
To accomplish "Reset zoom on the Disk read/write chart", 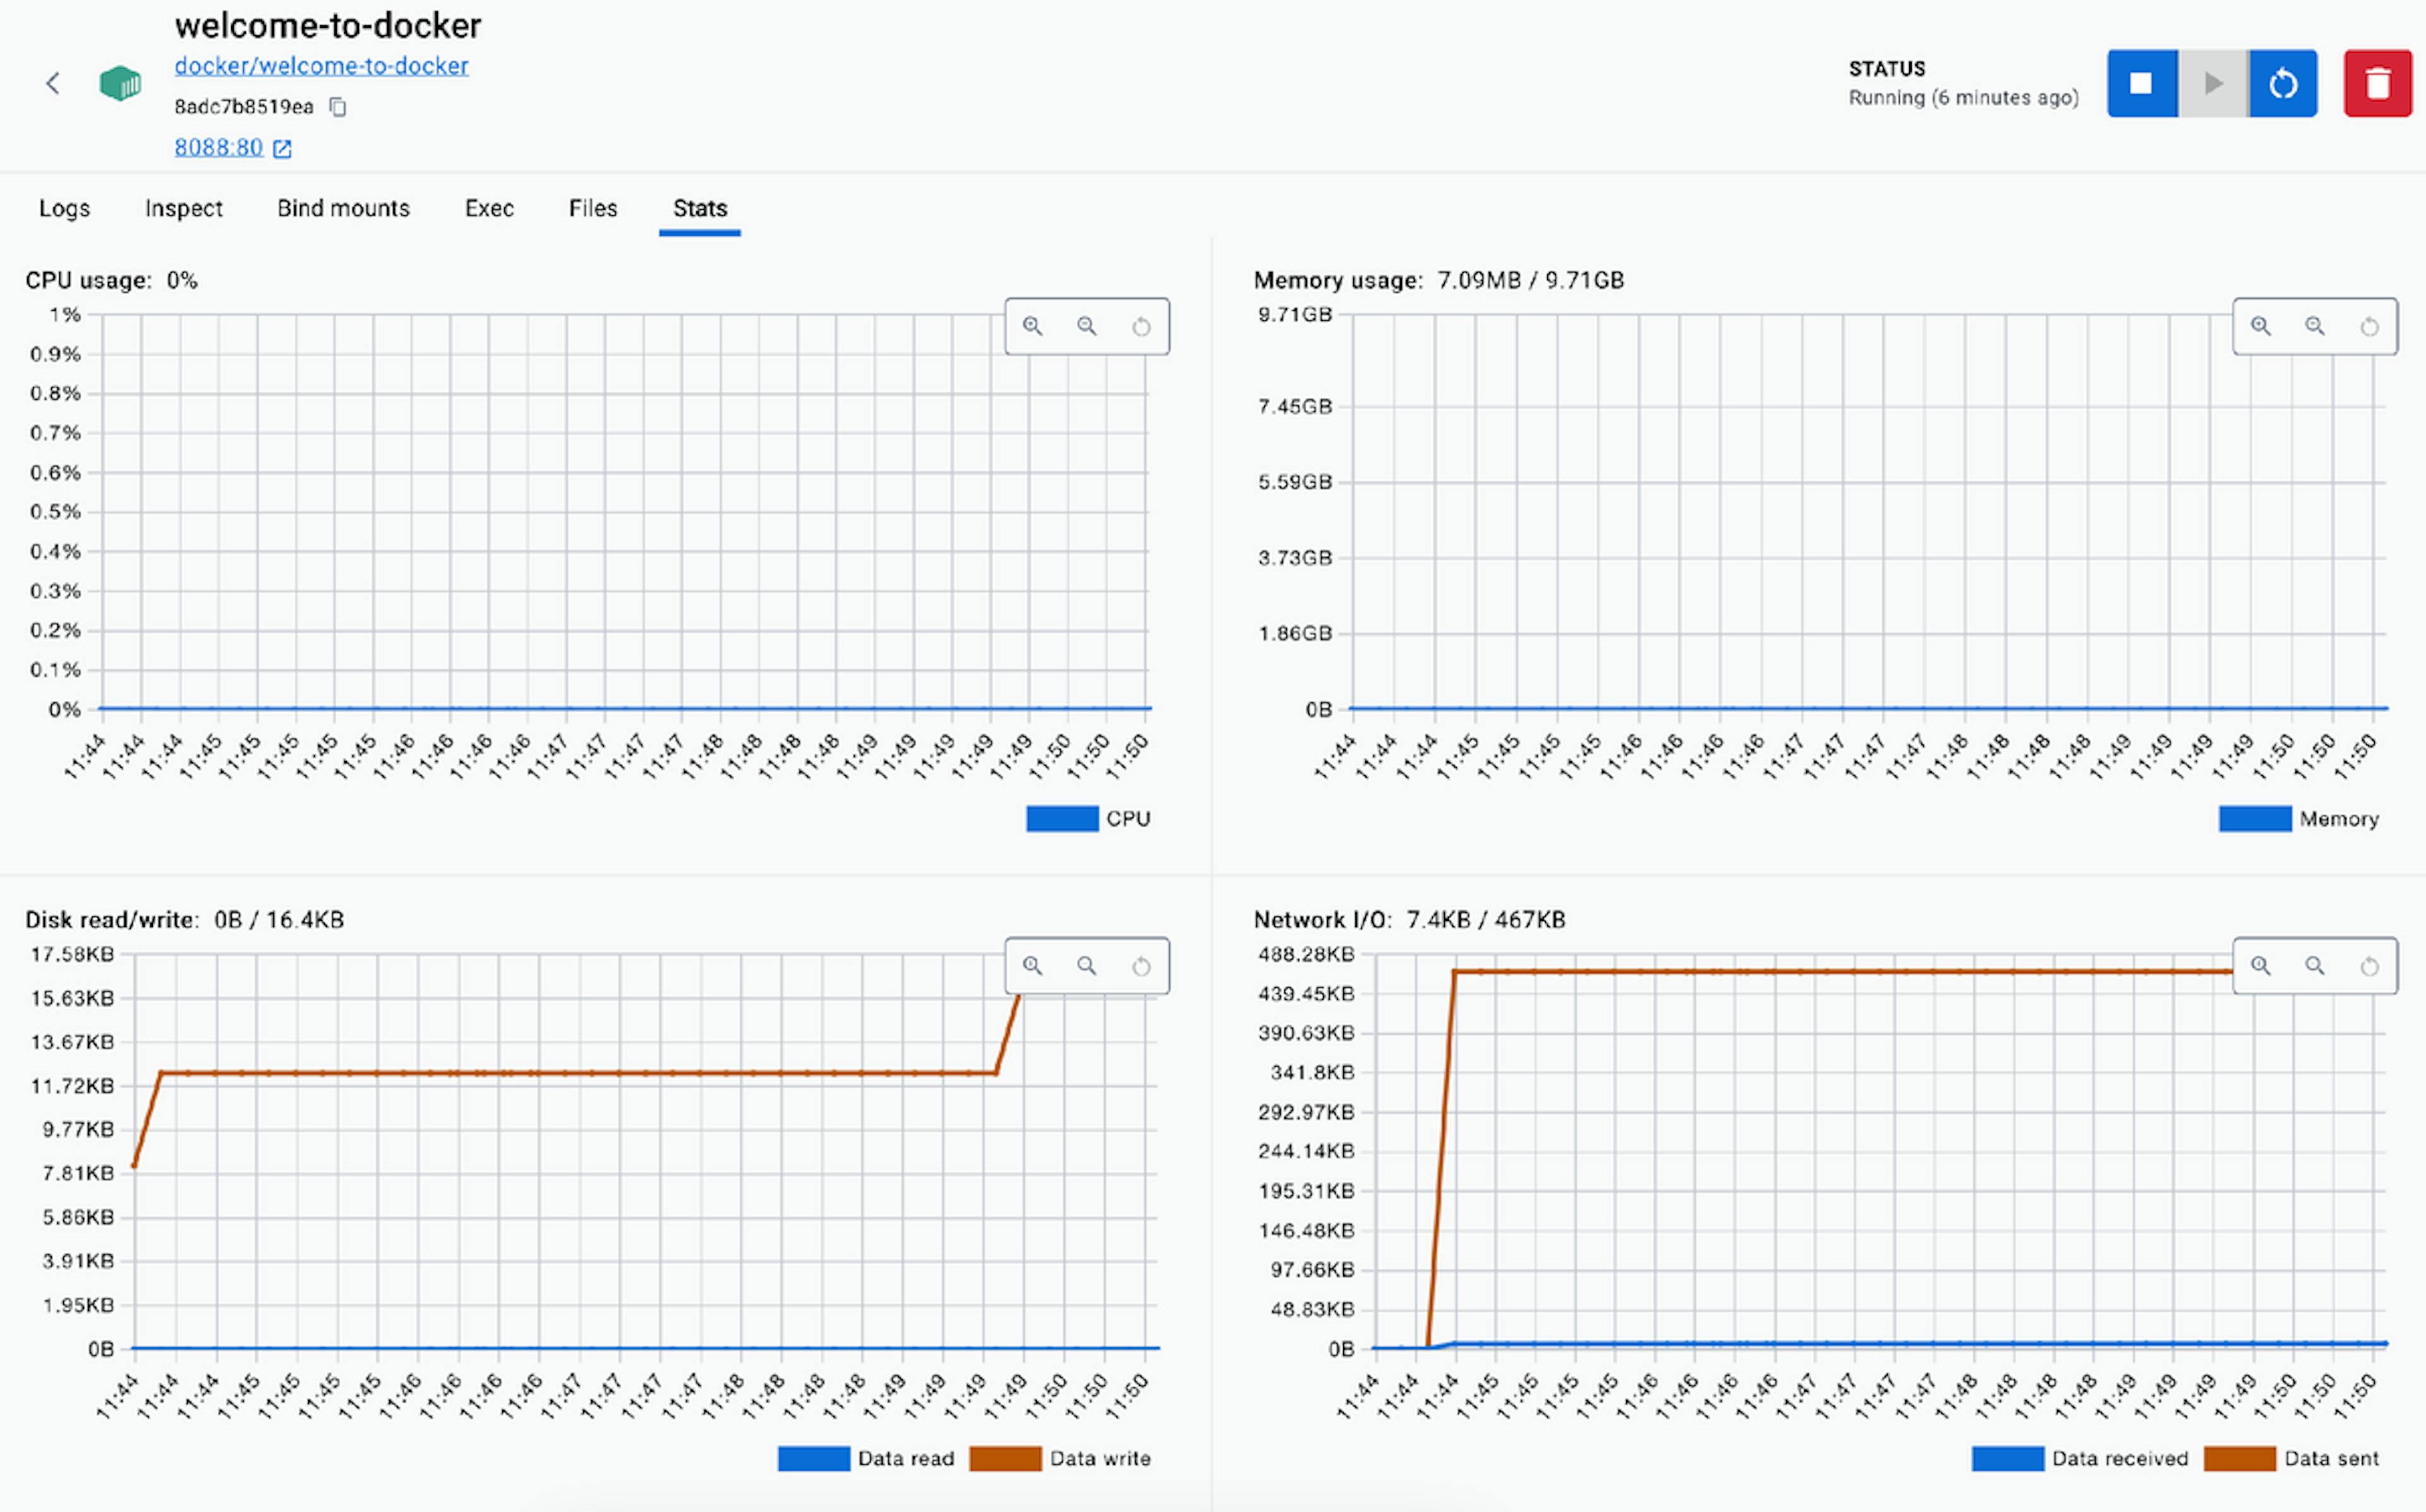I will [1141, 966].
